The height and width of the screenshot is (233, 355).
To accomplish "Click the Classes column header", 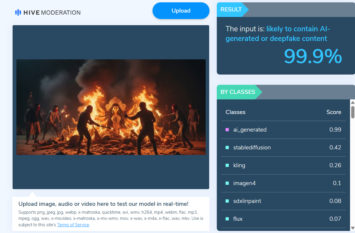I will click(x=235, y=112).
